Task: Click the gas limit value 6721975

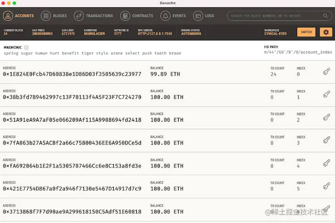Action: [68, 33]
